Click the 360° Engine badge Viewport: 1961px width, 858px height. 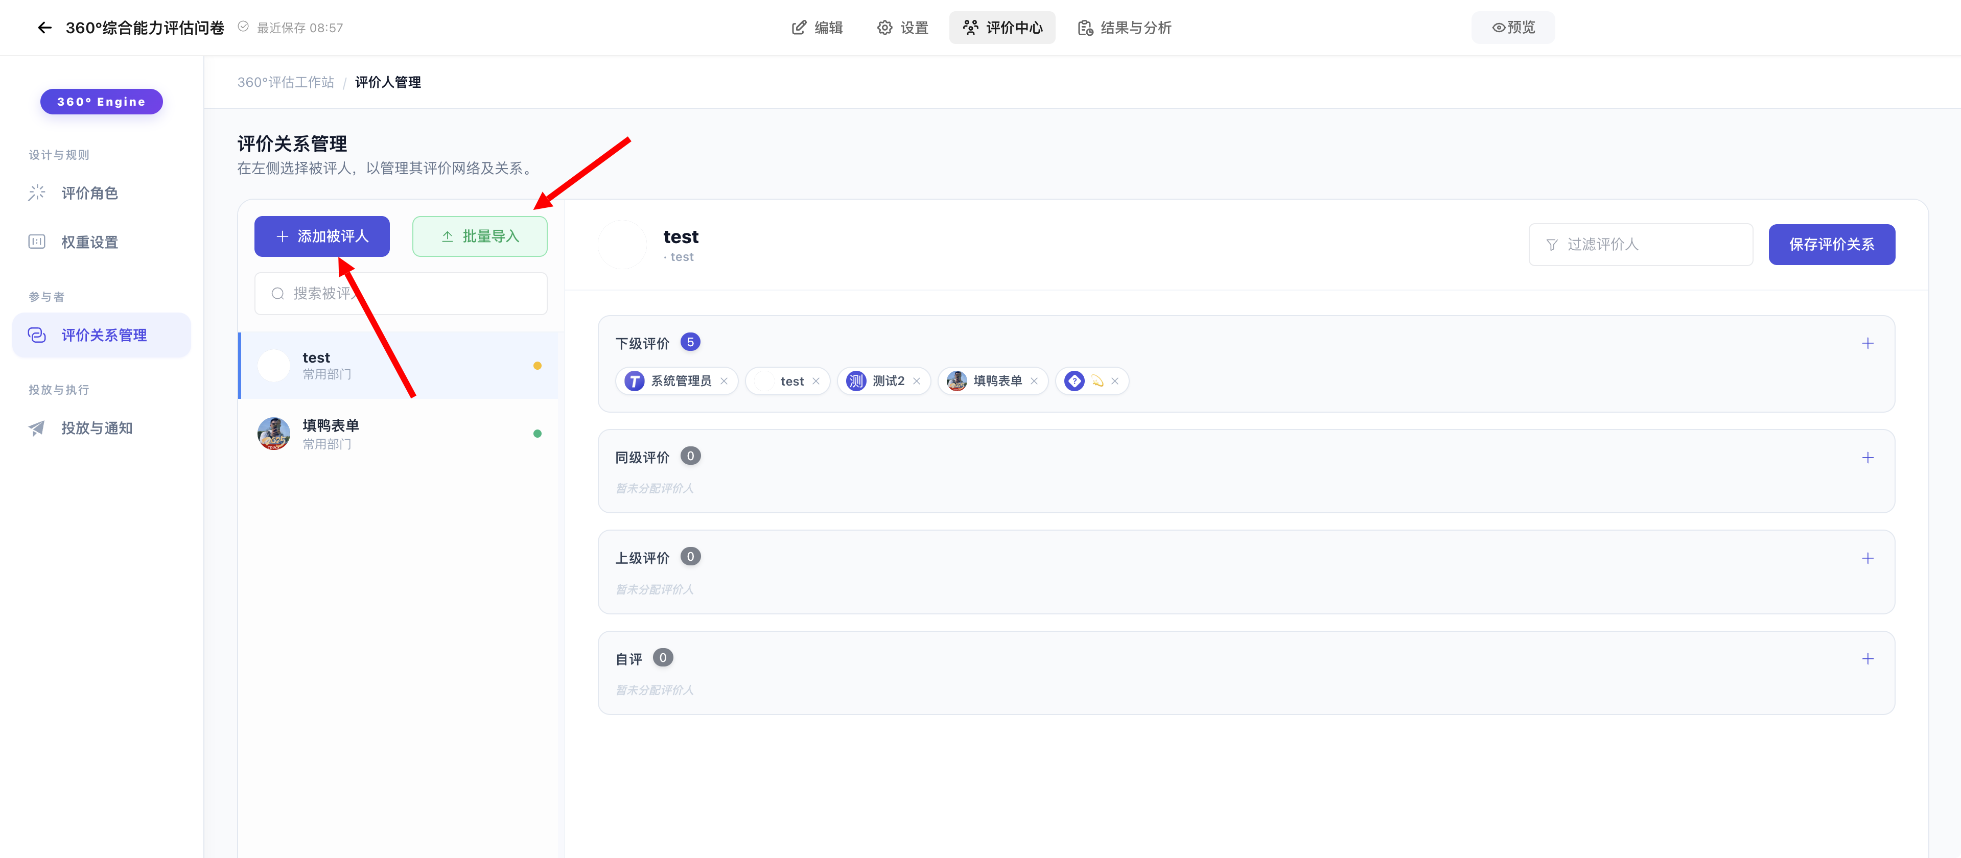(x=101, y=102)
